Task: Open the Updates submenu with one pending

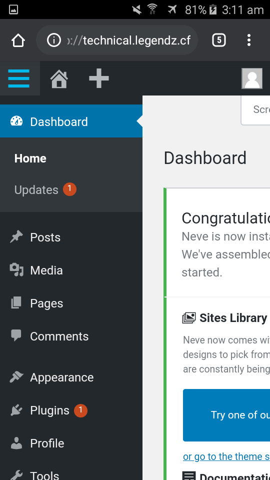Action: (45, 190)
